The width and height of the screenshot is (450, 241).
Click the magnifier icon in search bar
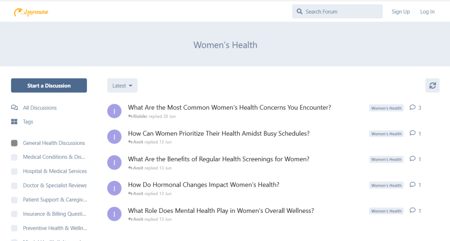pyautogui.click(x=300, y=12)
